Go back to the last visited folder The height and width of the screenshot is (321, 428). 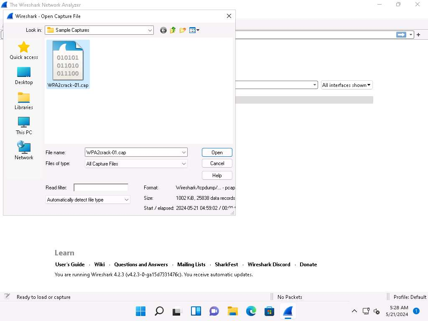163,30
